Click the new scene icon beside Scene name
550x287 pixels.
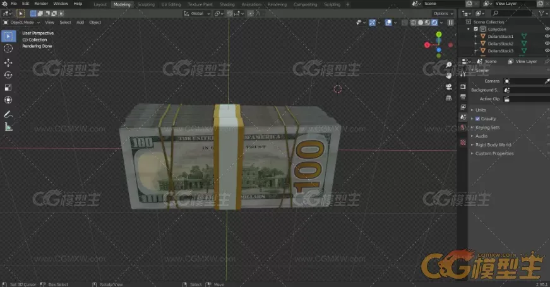[469, 4]
